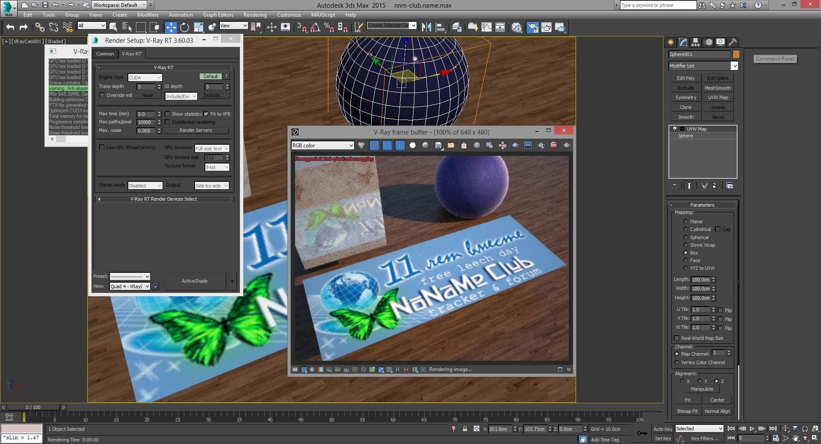Activate Select and Move tool
The height and width of the screenshot is (444, 821).
pos(171,27)
